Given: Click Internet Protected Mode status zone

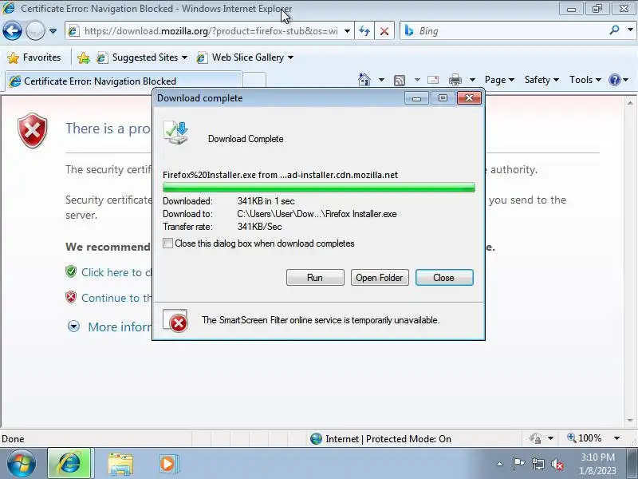Looking at the screenshot, I should [380, 438].
